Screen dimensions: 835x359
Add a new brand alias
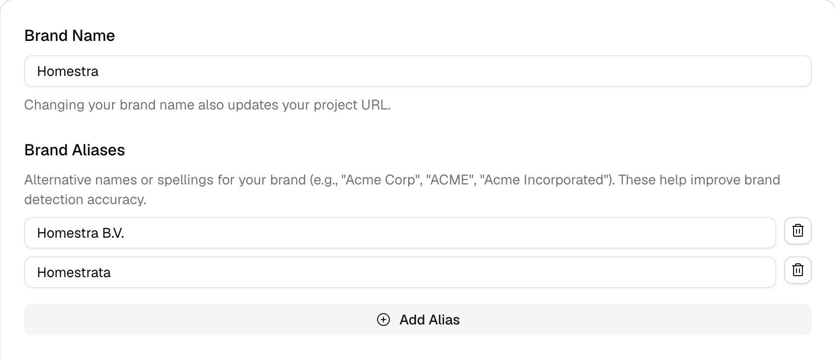point(417,320)
